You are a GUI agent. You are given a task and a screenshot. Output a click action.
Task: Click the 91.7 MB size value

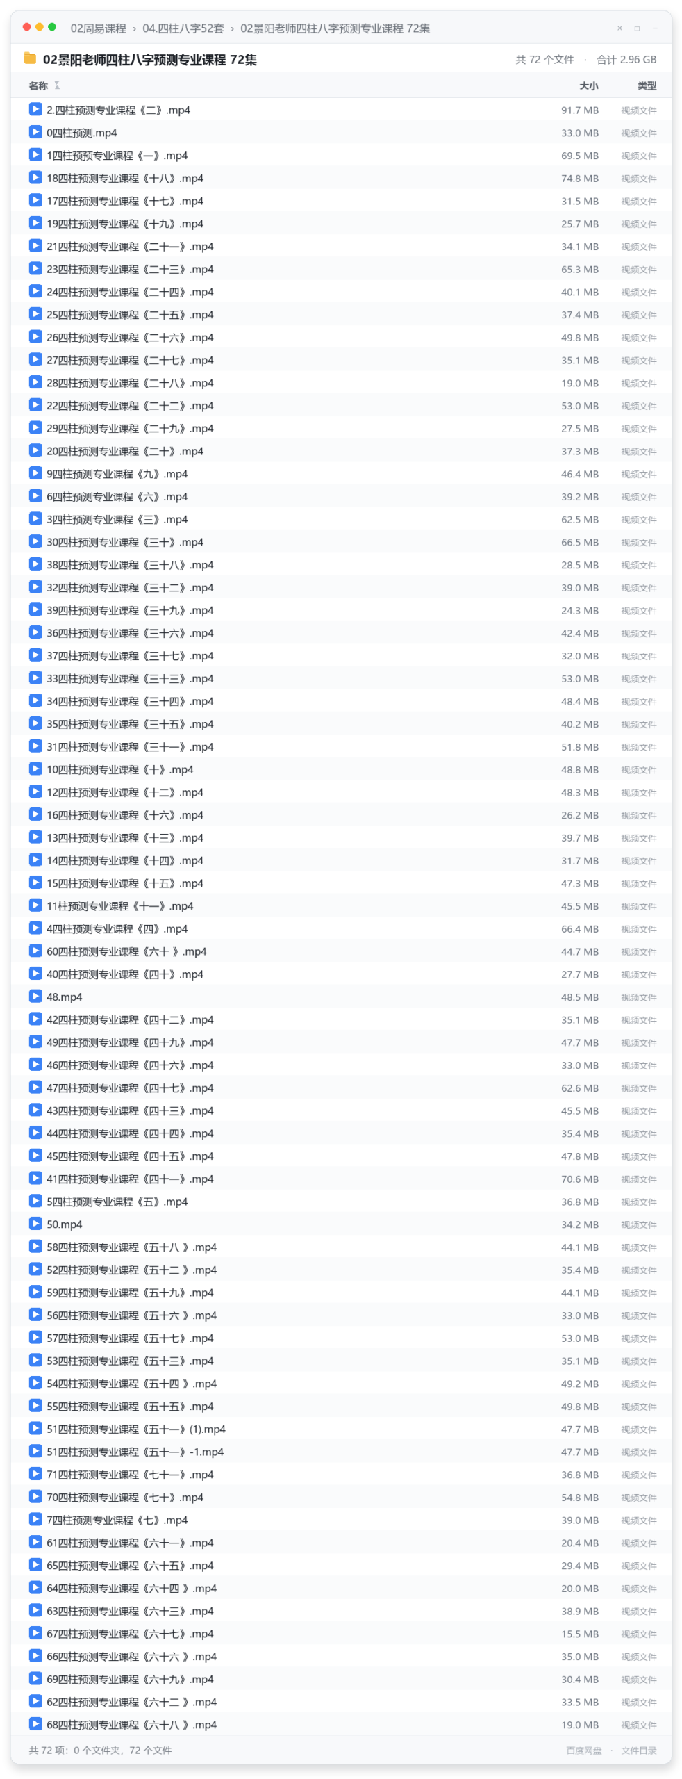coord(580,110)
